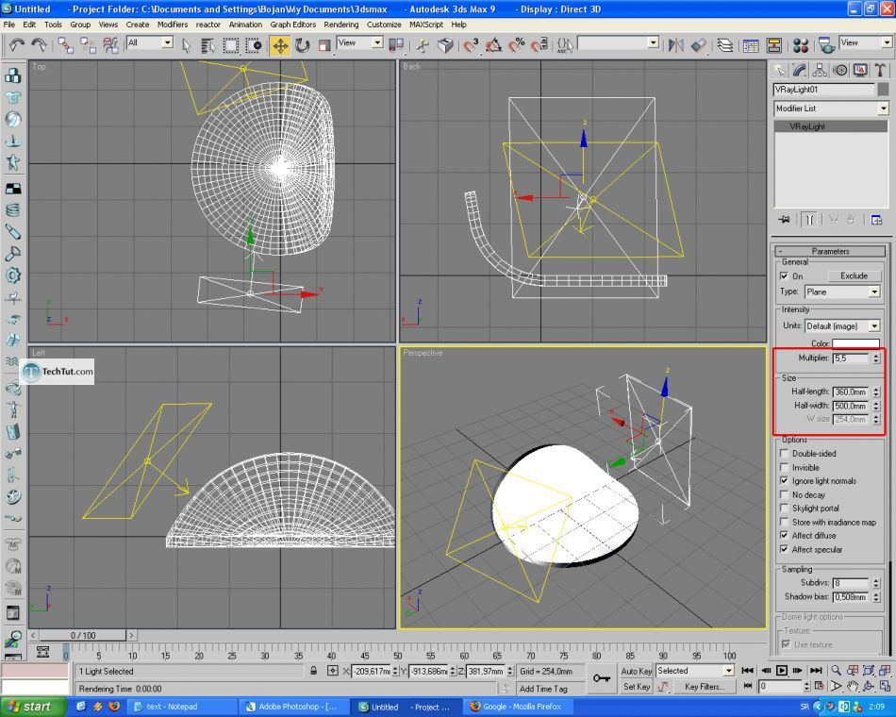Toggle the Selection Lock padlock icon
896x717 pixels.
pos(314,671)
